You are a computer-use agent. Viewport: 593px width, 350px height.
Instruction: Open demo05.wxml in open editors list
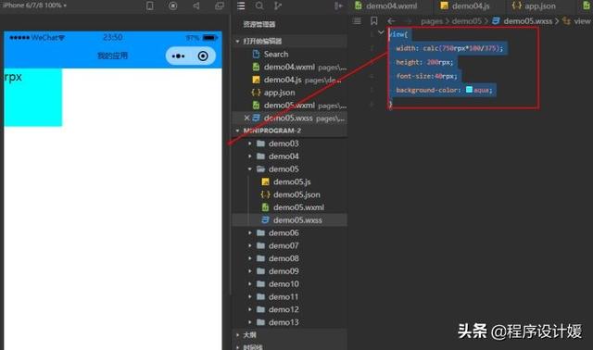290,105
